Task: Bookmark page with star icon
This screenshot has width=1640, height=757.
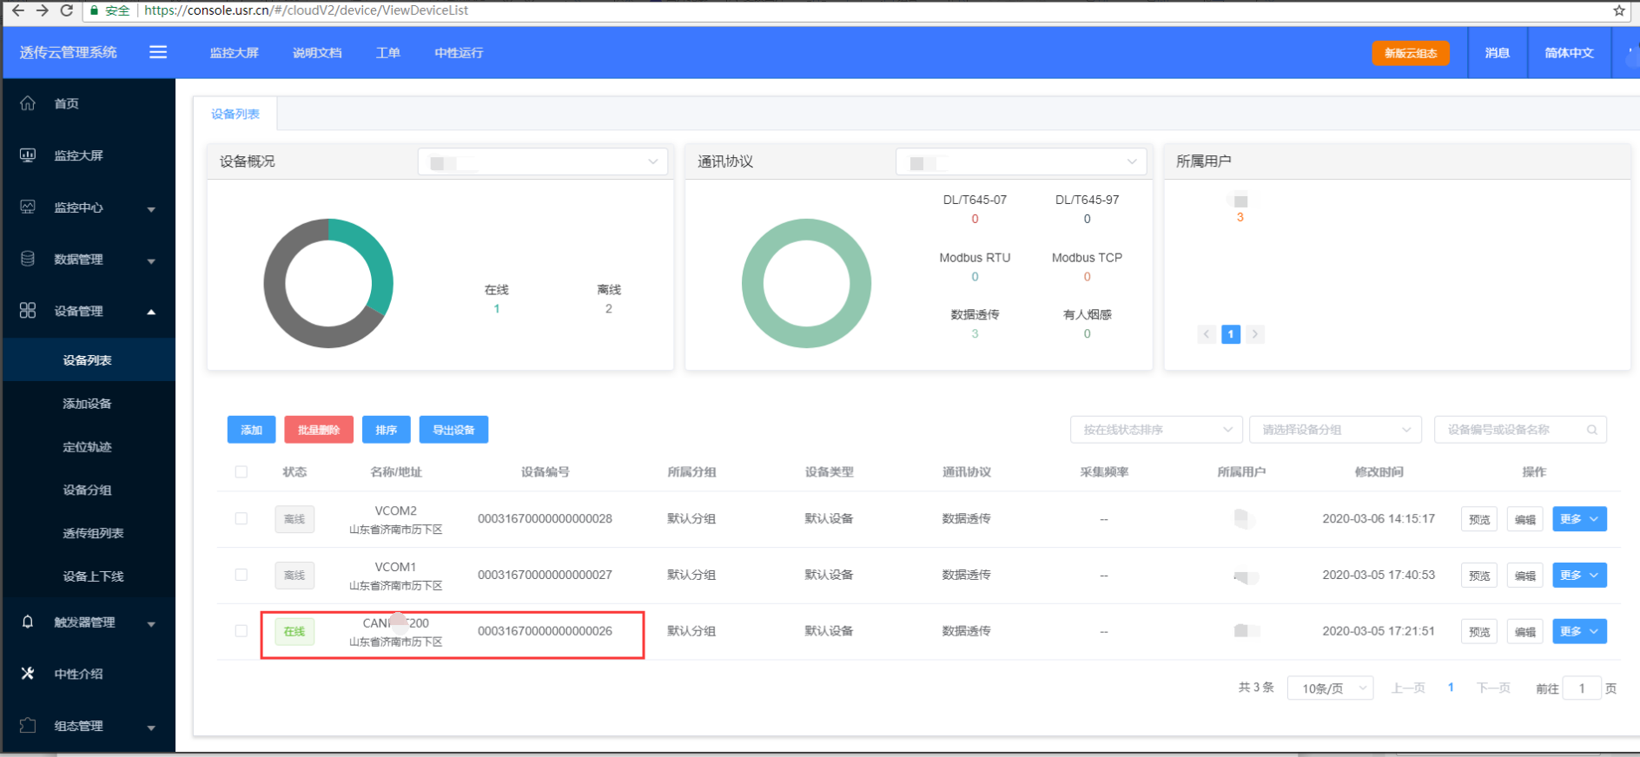Action: click(1619, 11)
